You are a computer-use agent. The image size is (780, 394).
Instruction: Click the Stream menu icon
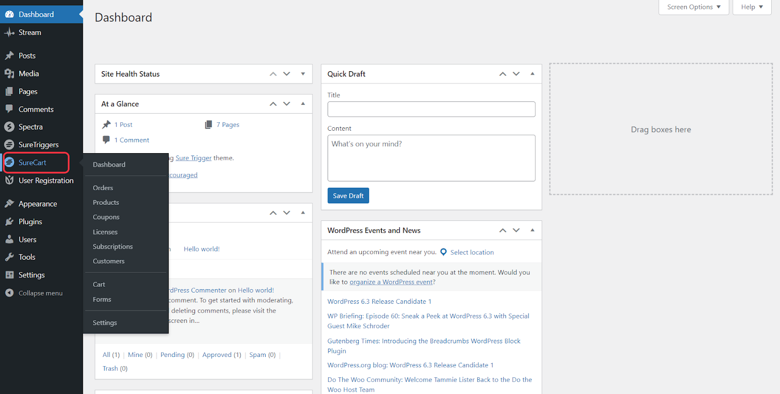[9, 33]
